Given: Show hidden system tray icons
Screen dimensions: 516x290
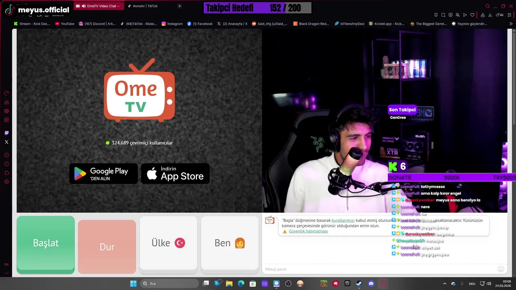Looking at the screenshot, I should click(445, 284).
